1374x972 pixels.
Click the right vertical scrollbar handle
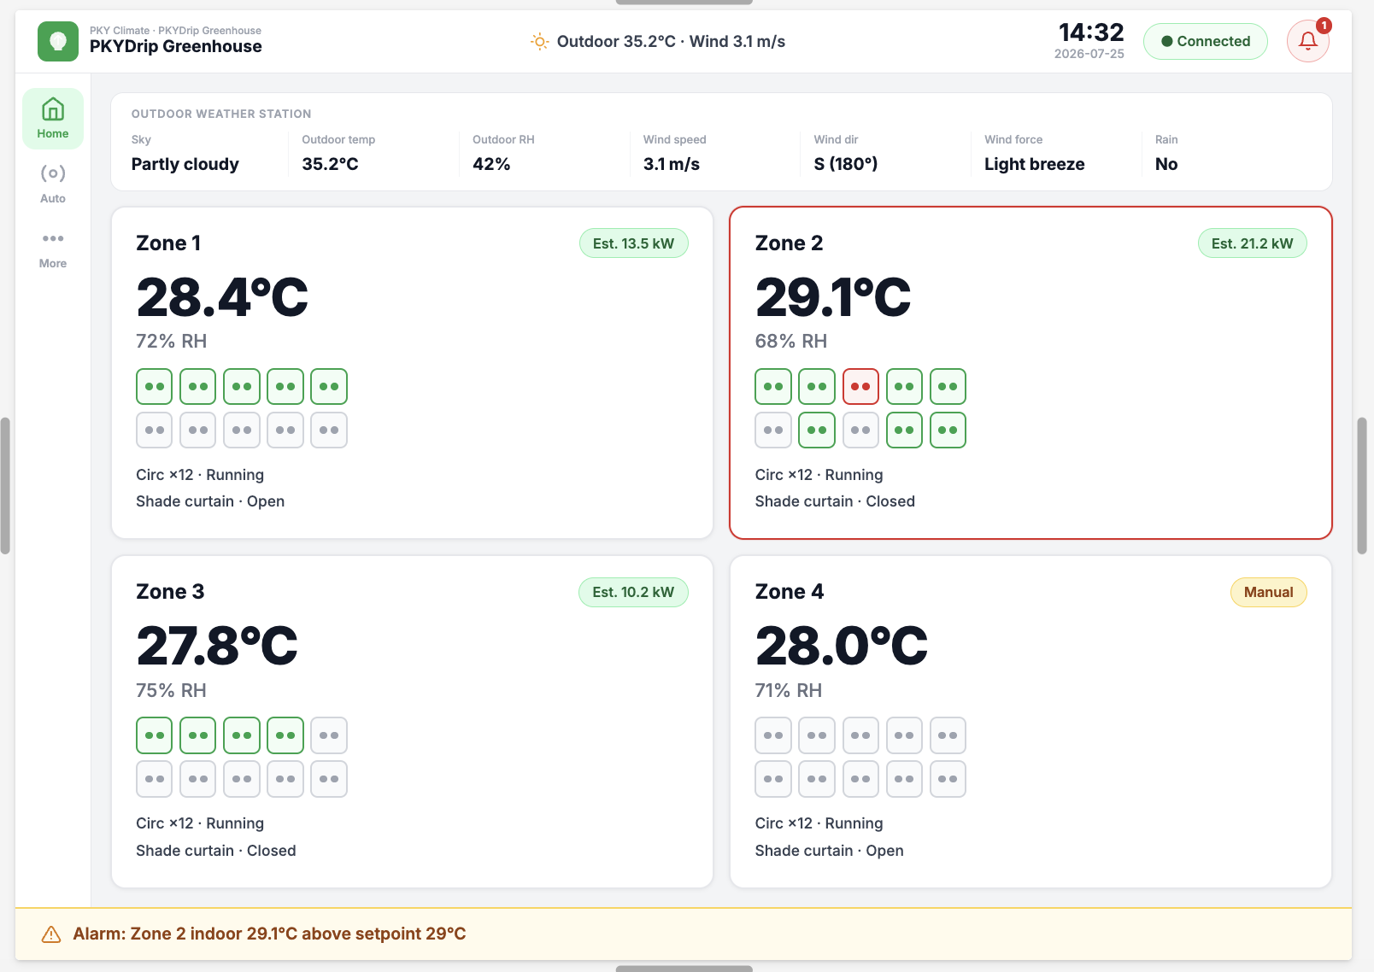click(1362, 486)
